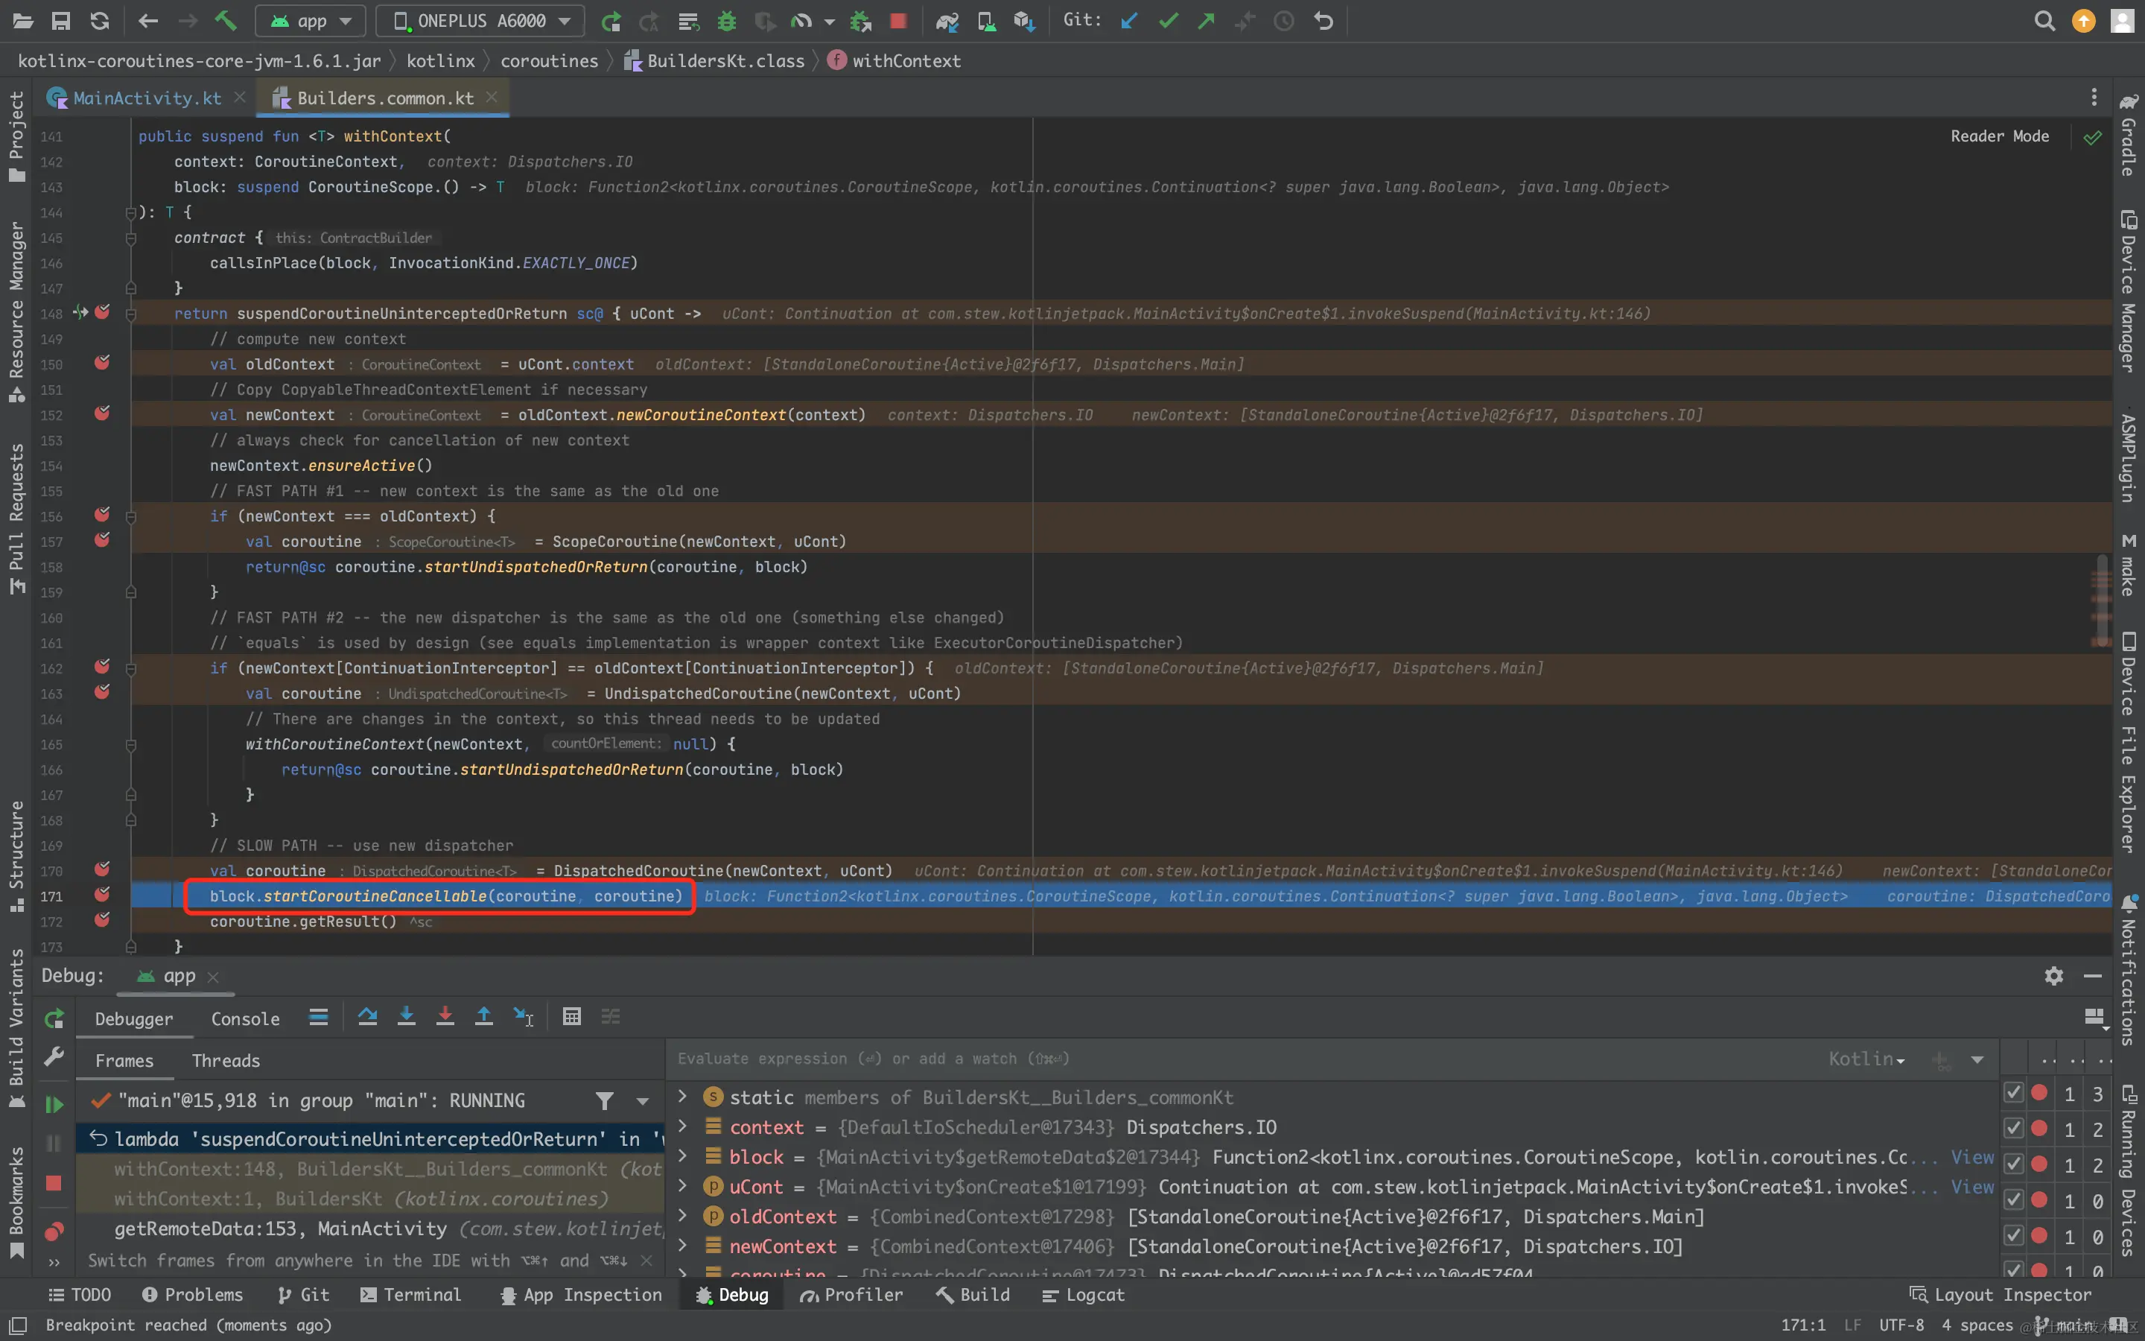The width and height of the screenshot is (2145, 1341).
Task: Click the Save All toolbar icon
Action: [61, 20]
